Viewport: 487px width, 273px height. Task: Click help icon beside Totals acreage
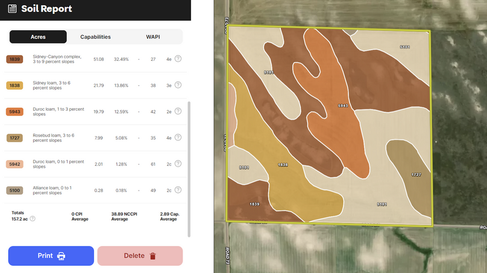33,219
